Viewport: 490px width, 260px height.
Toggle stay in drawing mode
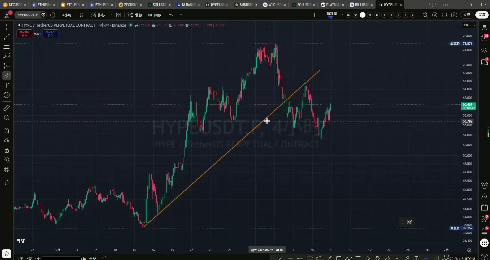[6, 140]
